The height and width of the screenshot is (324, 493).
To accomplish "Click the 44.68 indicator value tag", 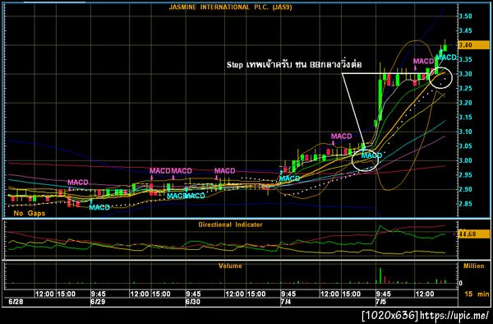I will (473, 234).
